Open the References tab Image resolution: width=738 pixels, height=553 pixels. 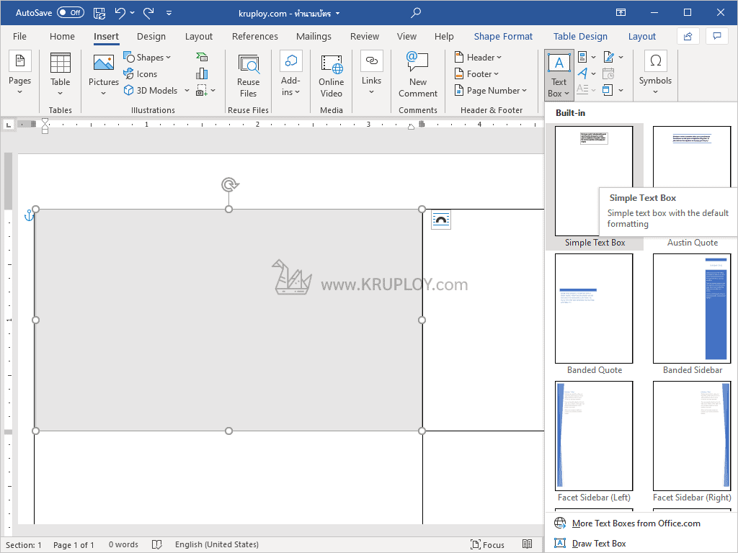[x=254, y=37]
